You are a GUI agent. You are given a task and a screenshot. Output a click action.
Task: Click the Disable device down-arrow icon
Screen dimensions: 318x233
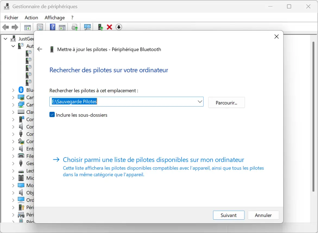pos(119,27)
